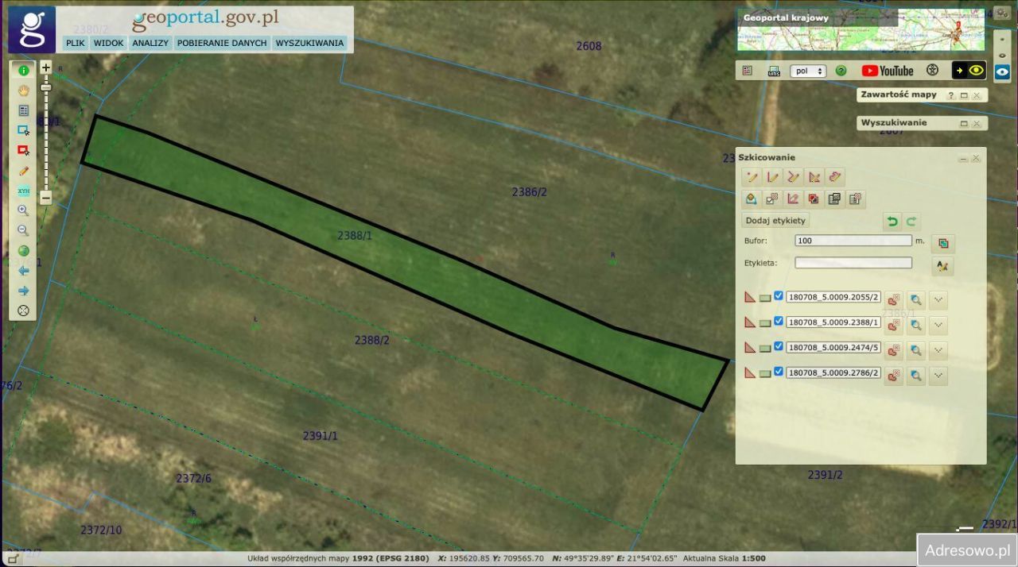Click the buffer generate icon next to Bufor
The height and width of the screenshot is (567, 1018).
click(942, 242)
